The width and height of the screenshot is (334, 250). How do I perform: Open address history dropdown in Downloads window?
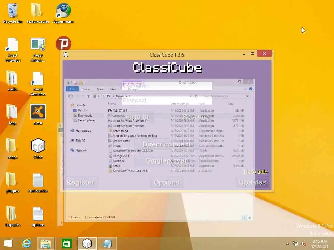[191, 96]
